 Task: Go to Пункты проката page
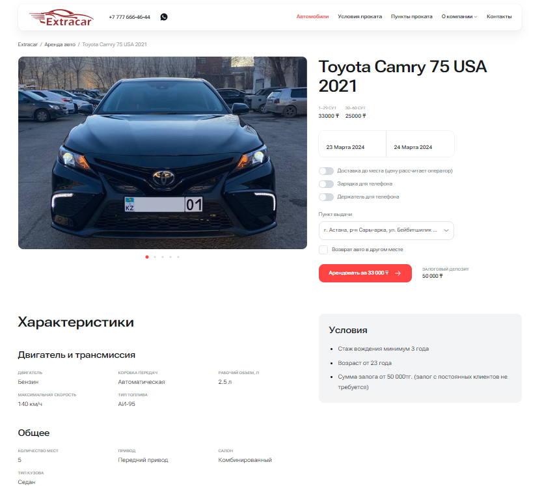click(x=412, y=17)
